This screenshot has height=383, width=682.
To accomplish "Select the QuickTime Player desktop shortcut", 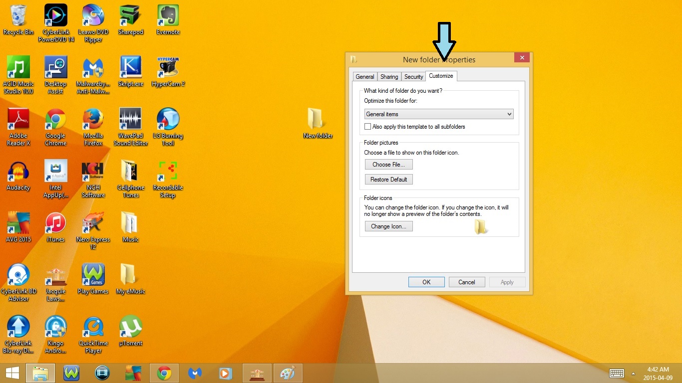I will (x=93, y=334).
